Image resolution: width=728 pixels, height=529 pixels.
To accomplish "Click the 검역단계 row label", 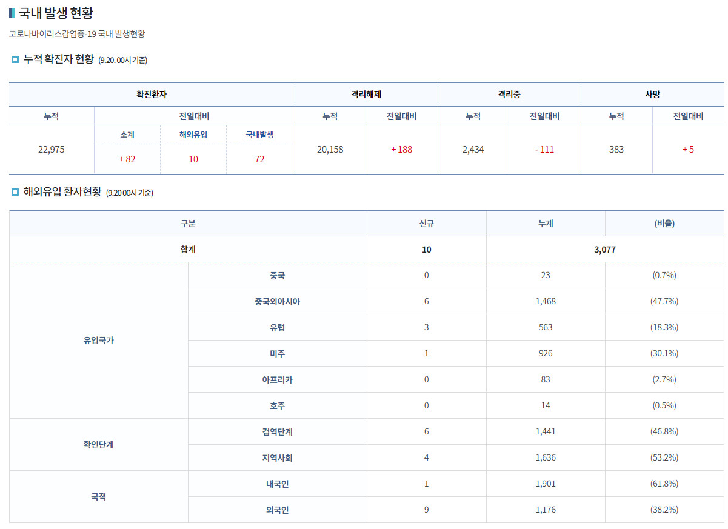I will point(278,431).
